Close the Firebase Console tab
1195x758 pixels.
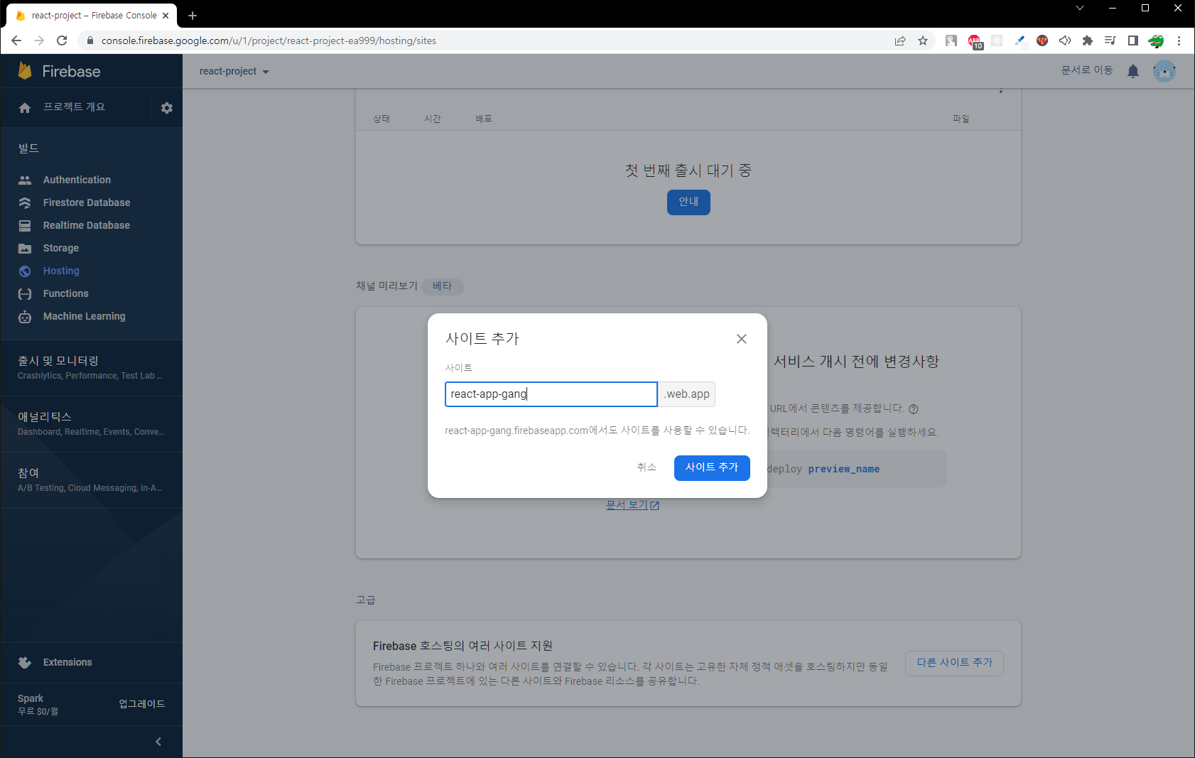pyautogui.click(x=166, y=15)
